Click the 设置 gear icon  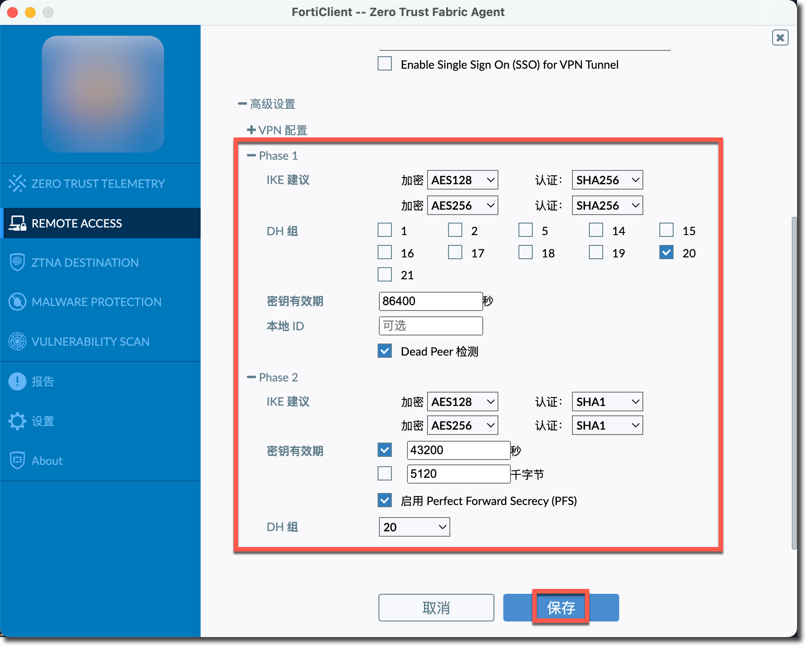(x=17, y=421)
